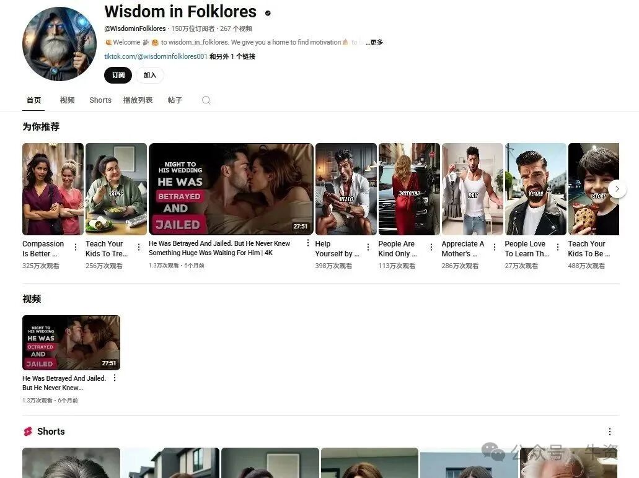
Task: Play the HELLO short thumbnail
Action: tap(346, 189)
